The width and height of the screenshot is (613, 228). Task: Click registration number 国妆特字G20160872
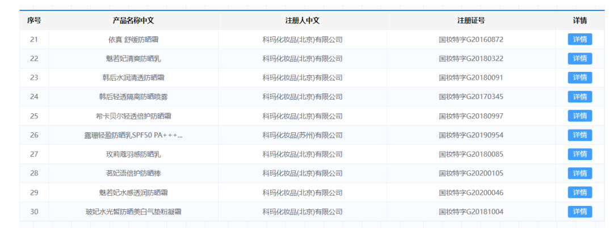[x=471, y=40]
